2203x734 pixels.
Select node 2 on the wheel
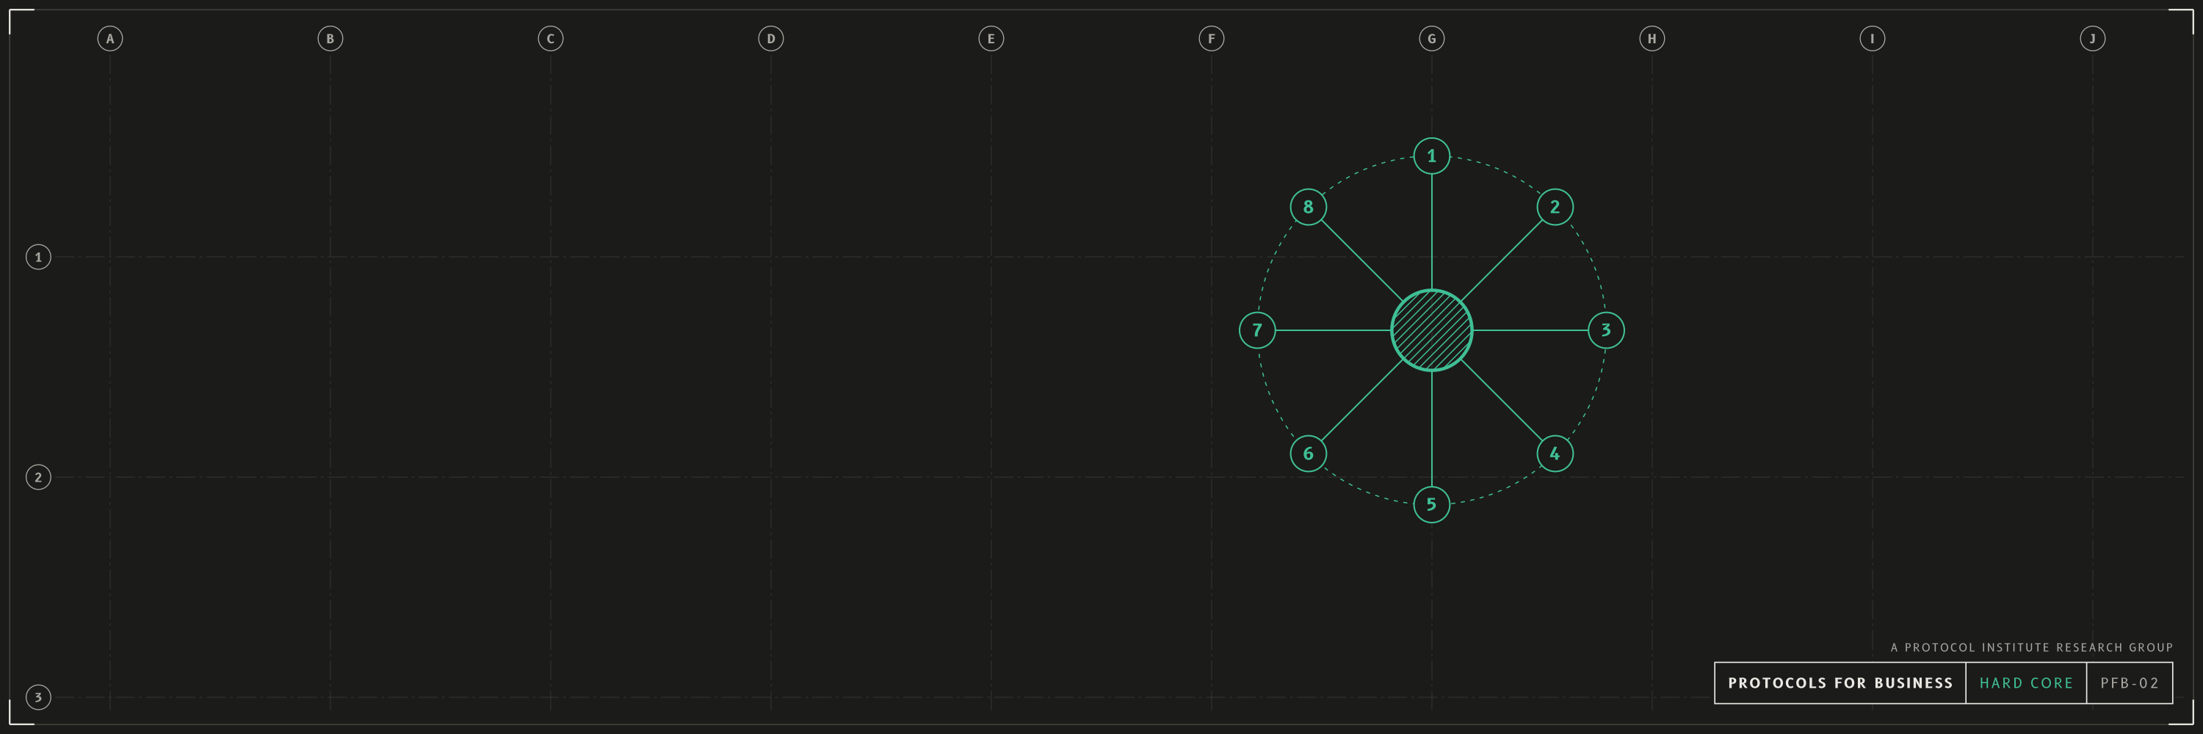[x=1555, y=207]
